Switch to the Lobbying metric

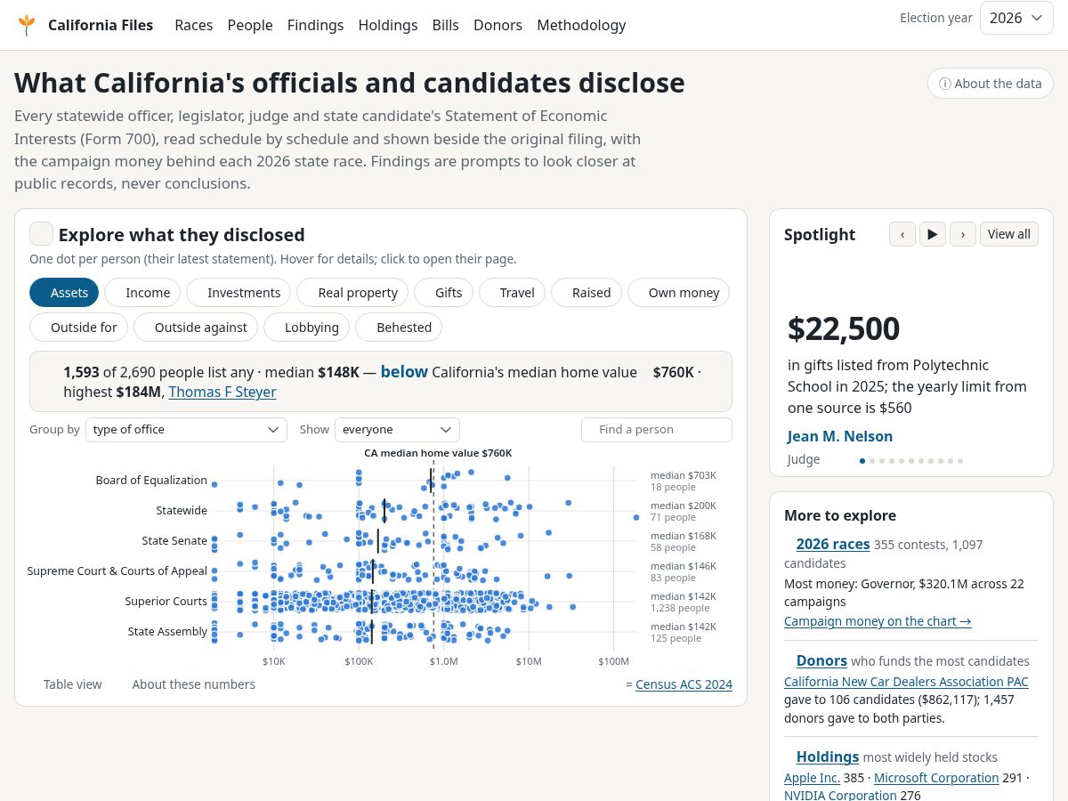point(306,327)
